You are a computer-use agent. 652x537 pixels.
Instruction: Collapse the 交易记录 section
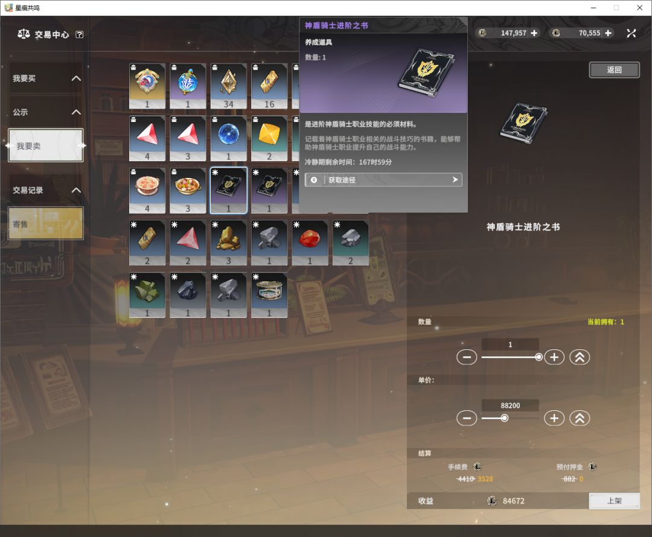pyautogui.click(x=76, y=190)
